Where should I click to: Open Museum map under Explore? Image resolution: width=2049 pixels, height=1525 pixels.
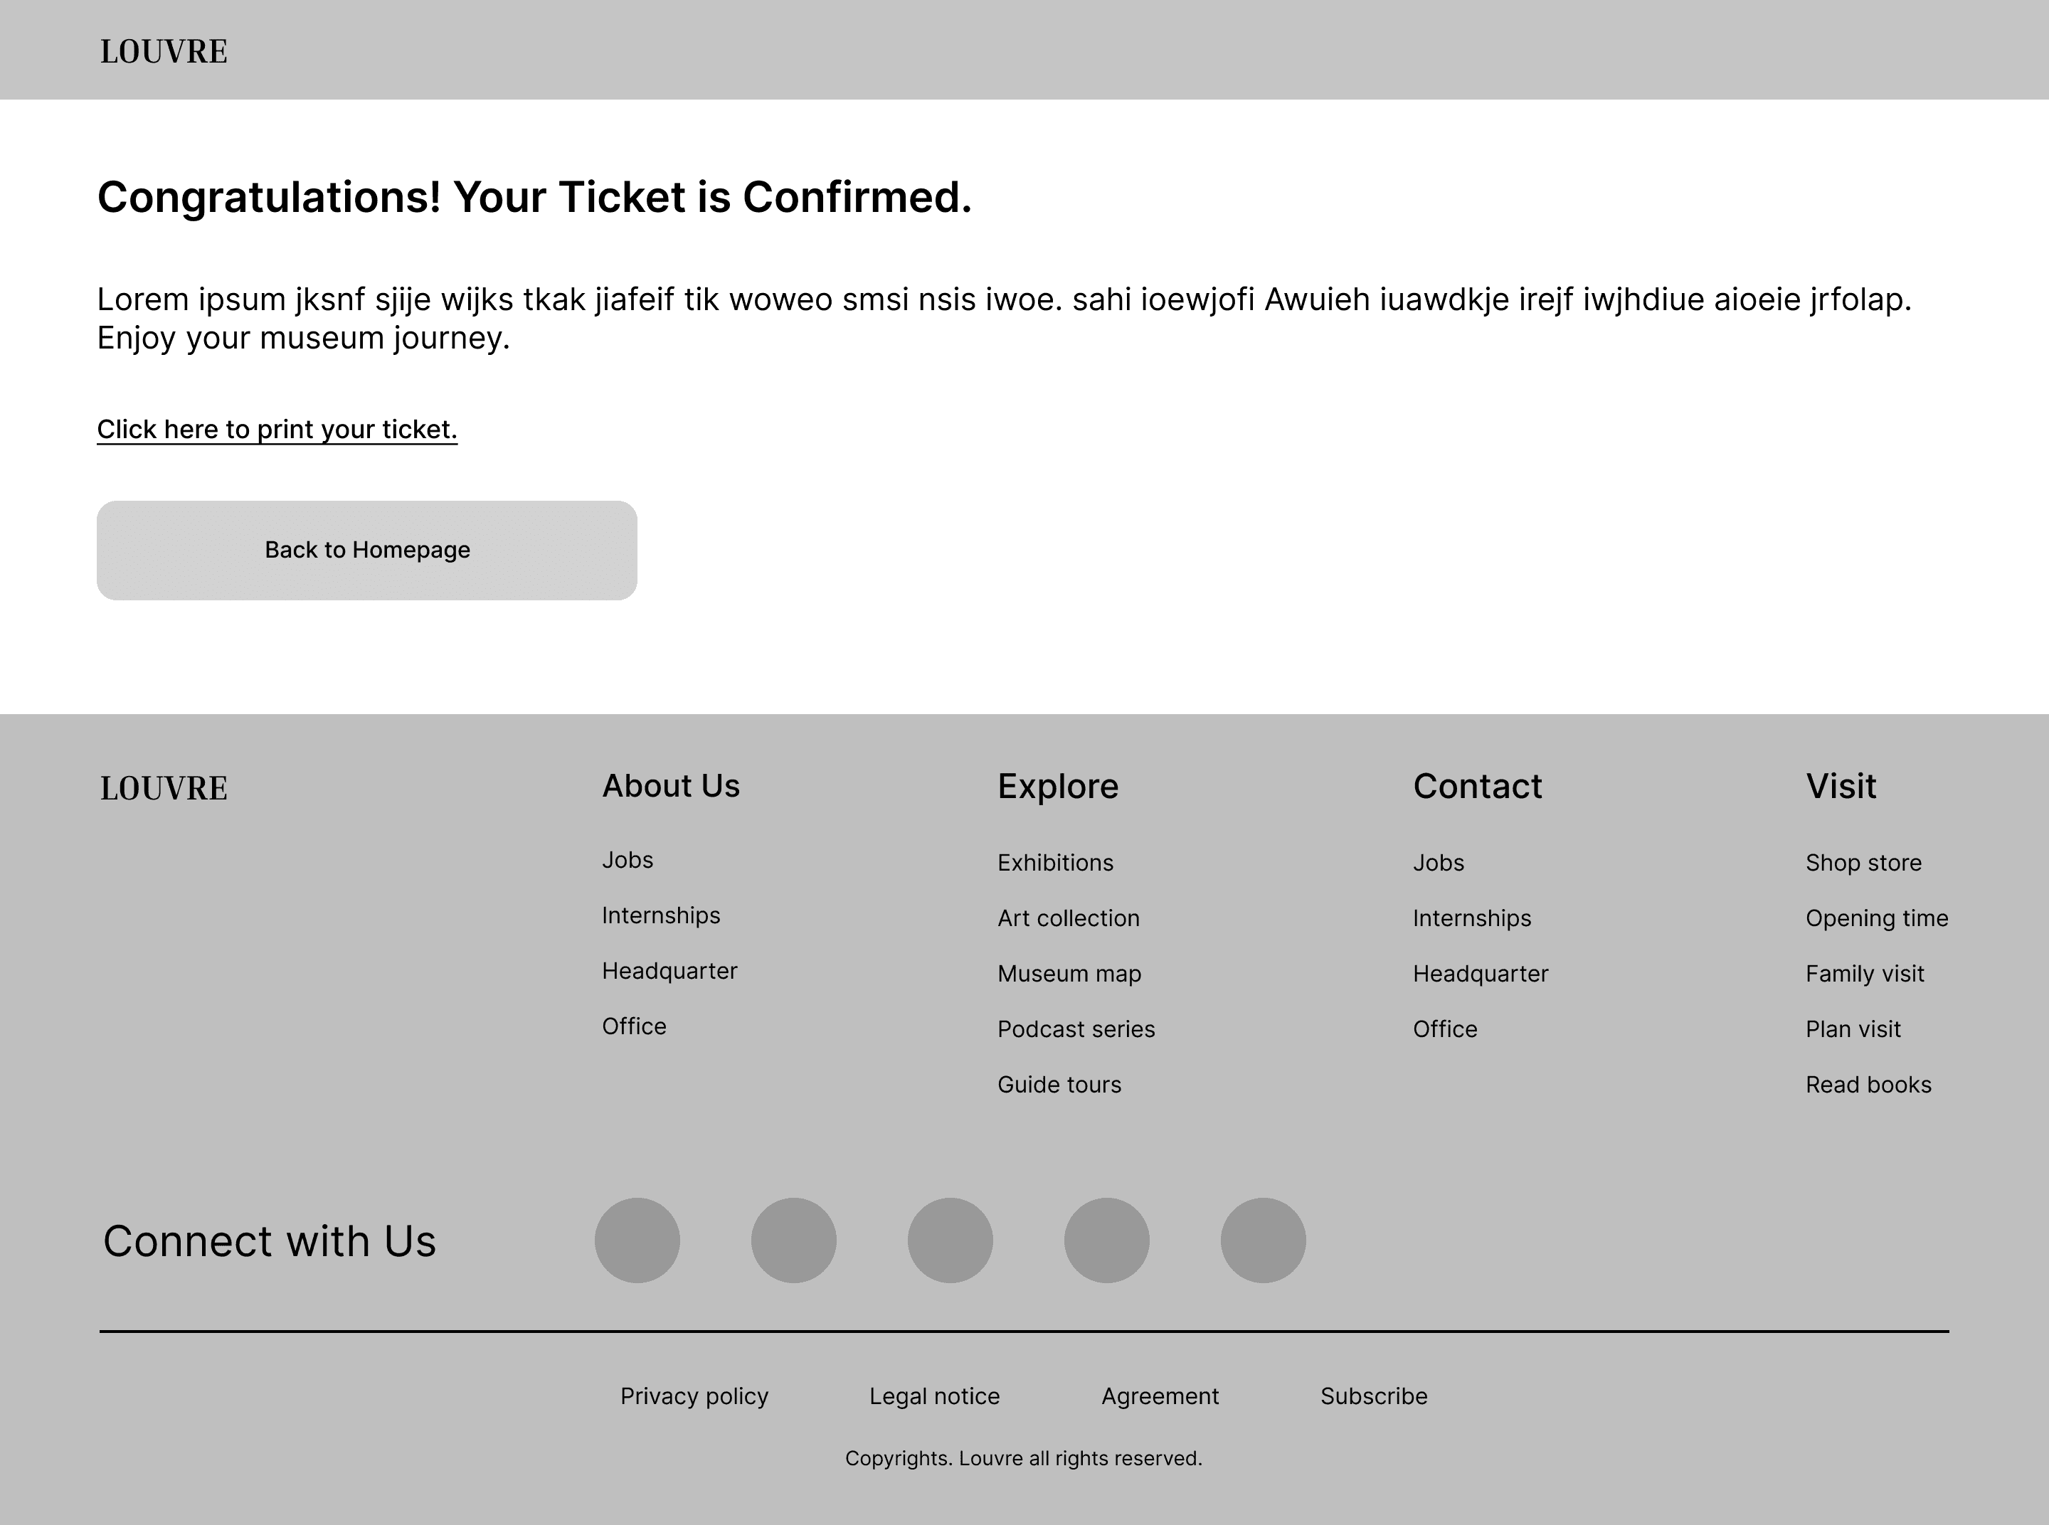(x=1069, y=974)
